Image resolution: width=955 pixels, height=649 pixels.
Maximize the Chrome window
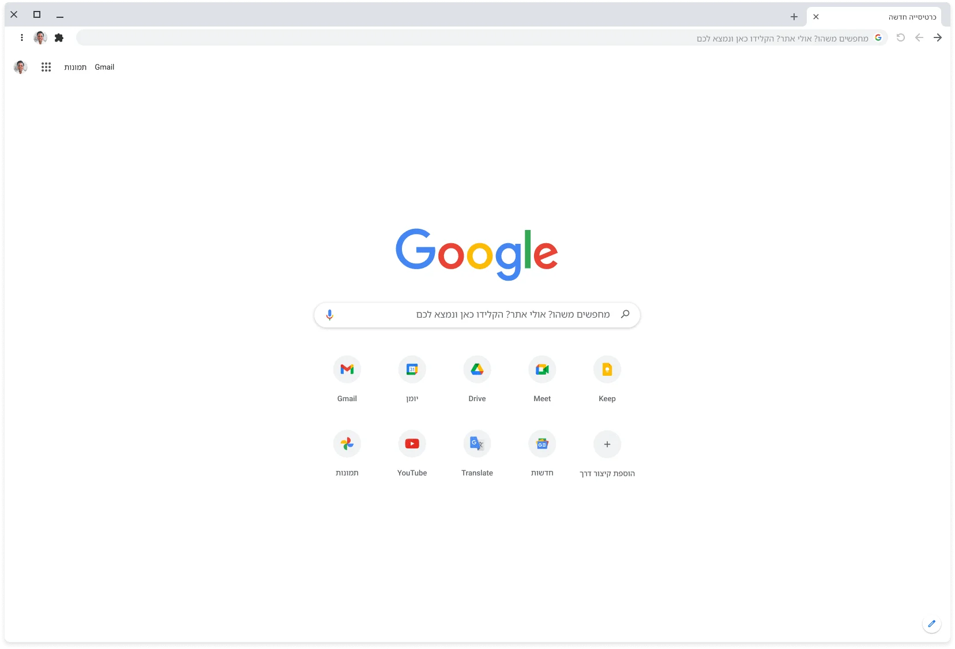[x=37, y=14]
